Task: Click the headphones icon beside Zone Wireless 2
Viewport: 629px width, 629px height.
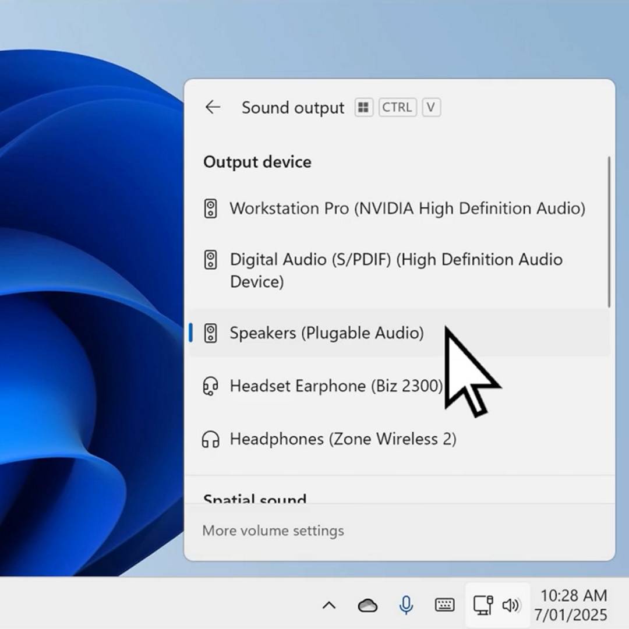Action: (210, 439)
